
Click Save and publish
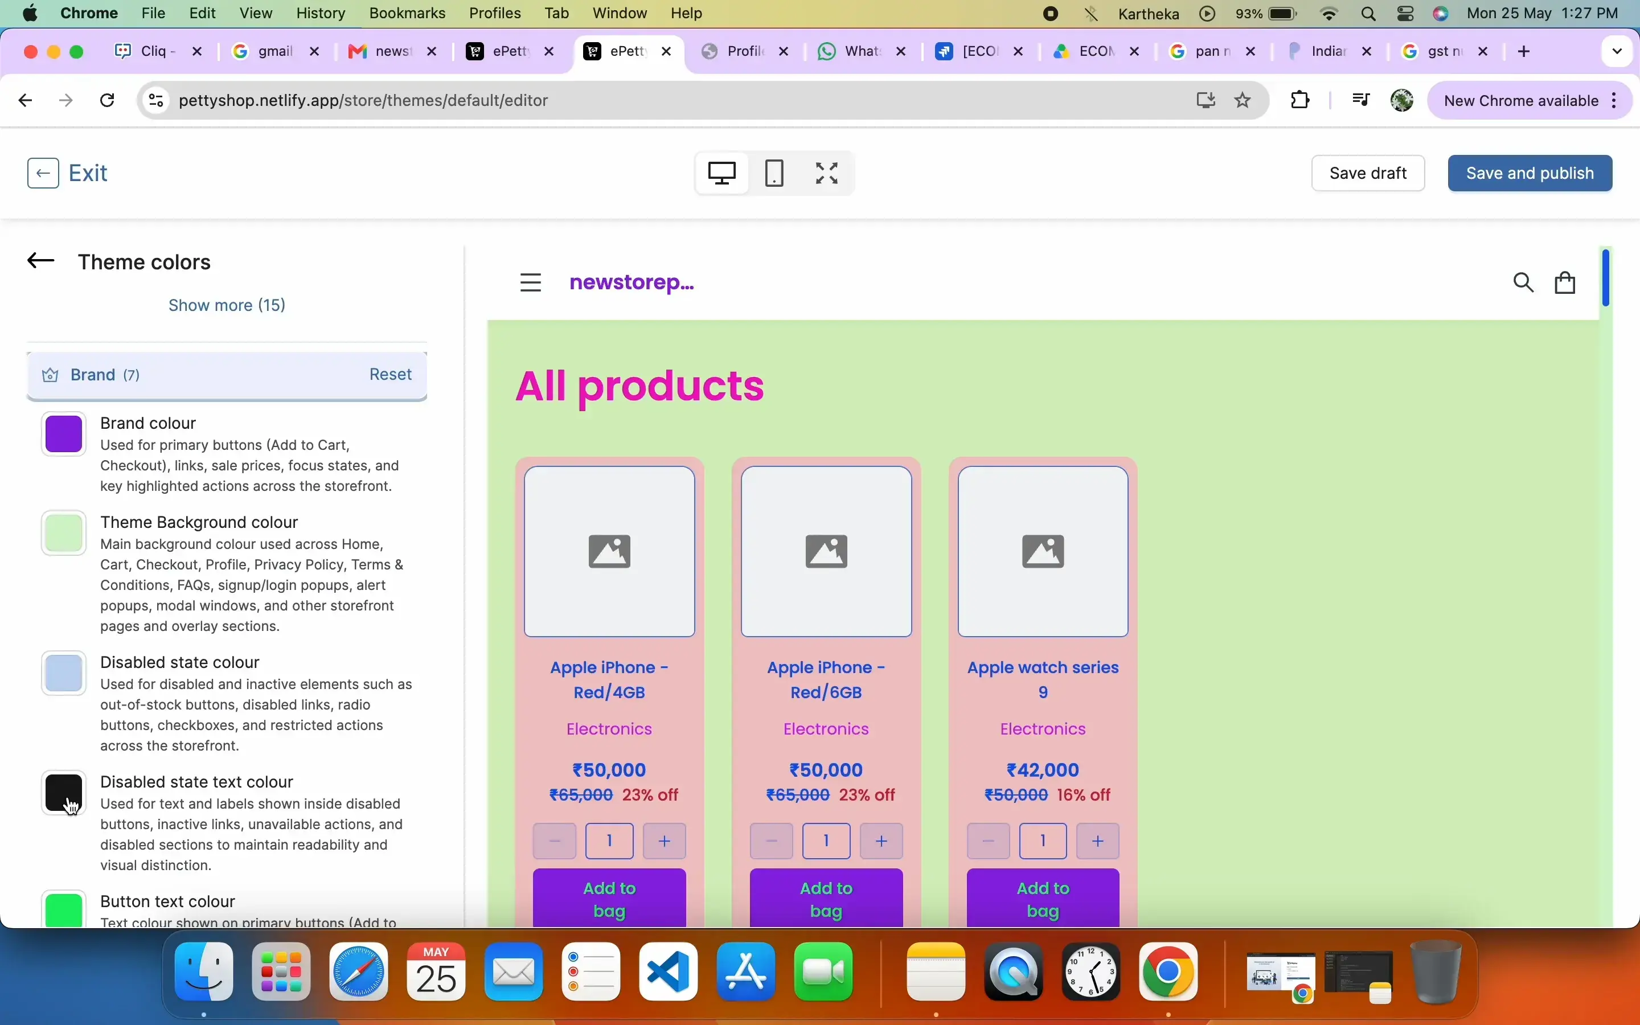pos(1530,174)
